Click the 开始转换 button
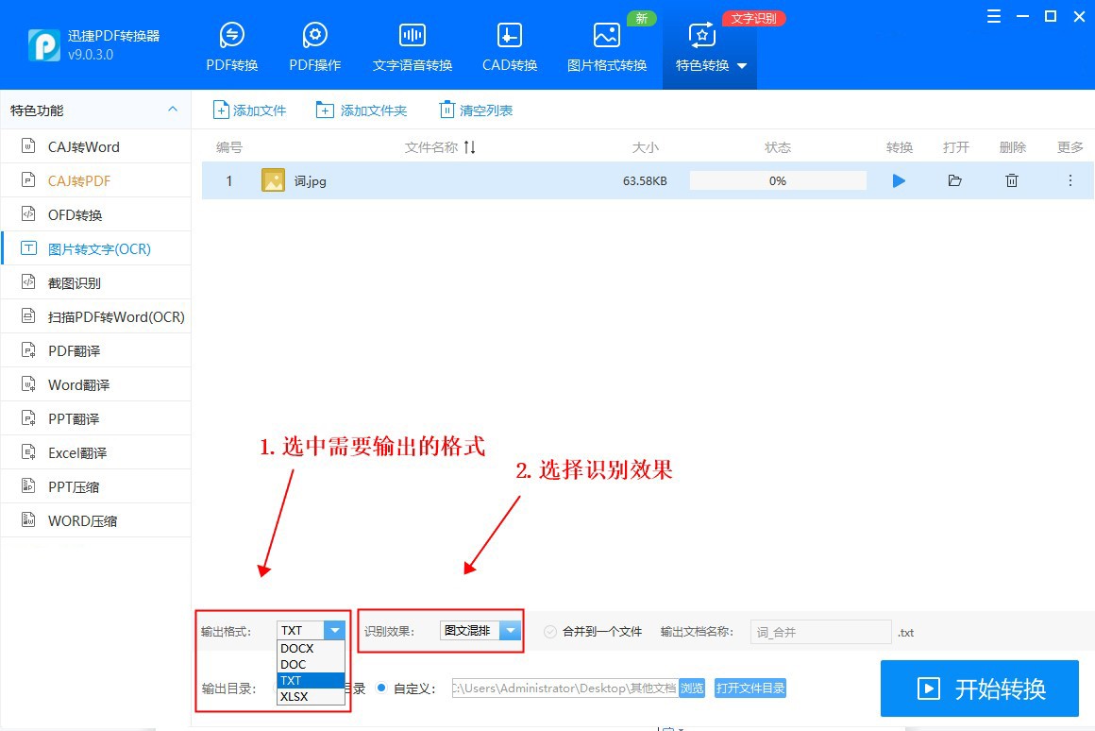This screenshot has height=731, width=1095. 979,688
